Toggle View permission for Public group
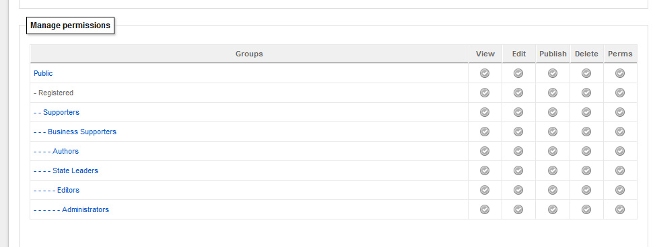 (x=484, y=73)
